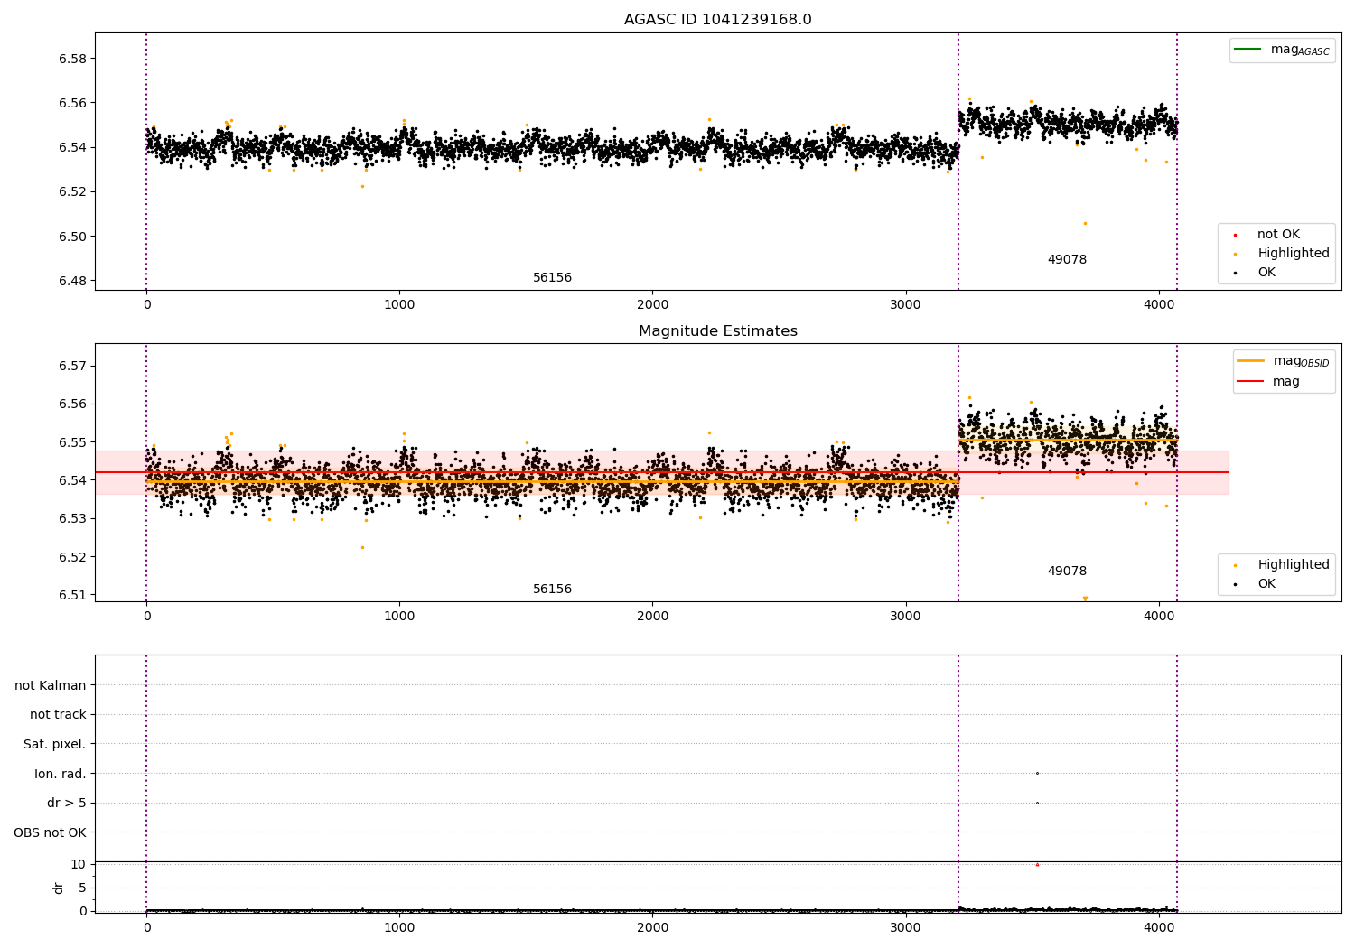Click the title 'AGASC ID 1041239168.0'

point(717,20)
